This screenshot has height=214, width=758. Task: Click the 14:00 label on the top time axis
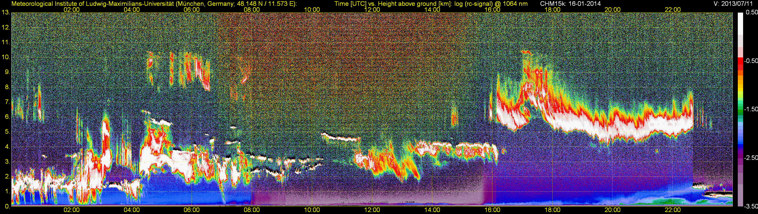click(x=432, y=10)
